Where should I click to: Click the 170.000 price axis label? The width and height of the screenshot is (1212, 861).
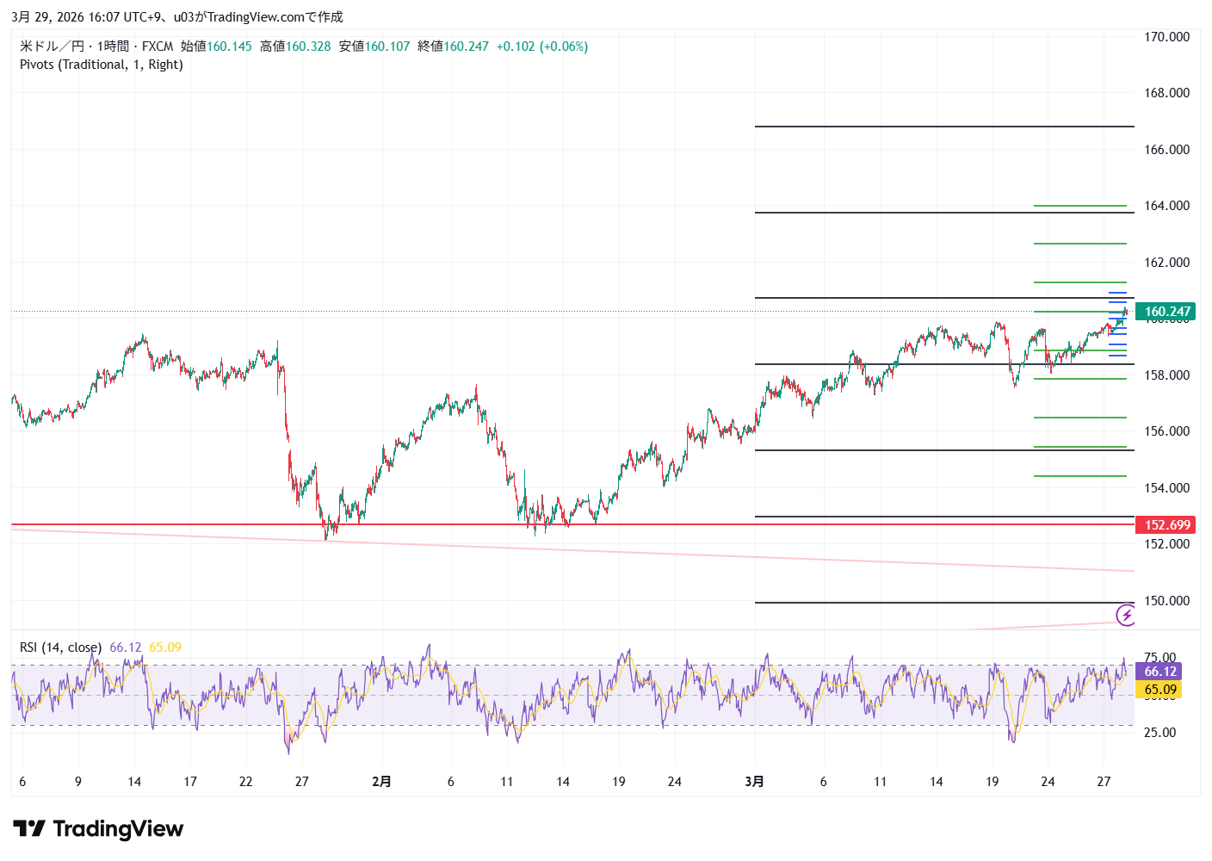(1166, 37)
